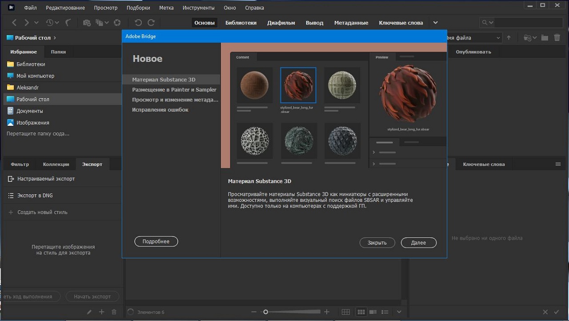Click the Get photos from camera icon

click(87, 23)
